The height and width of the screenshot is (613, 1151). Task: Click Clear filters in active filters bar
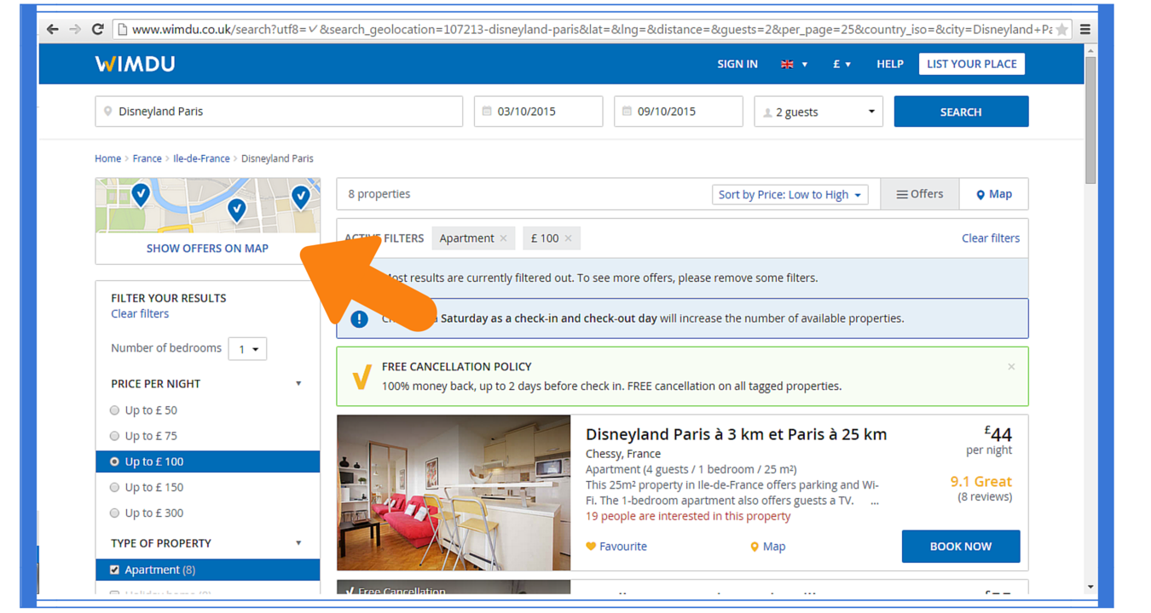pyautogui.click(x=991, y=238)
